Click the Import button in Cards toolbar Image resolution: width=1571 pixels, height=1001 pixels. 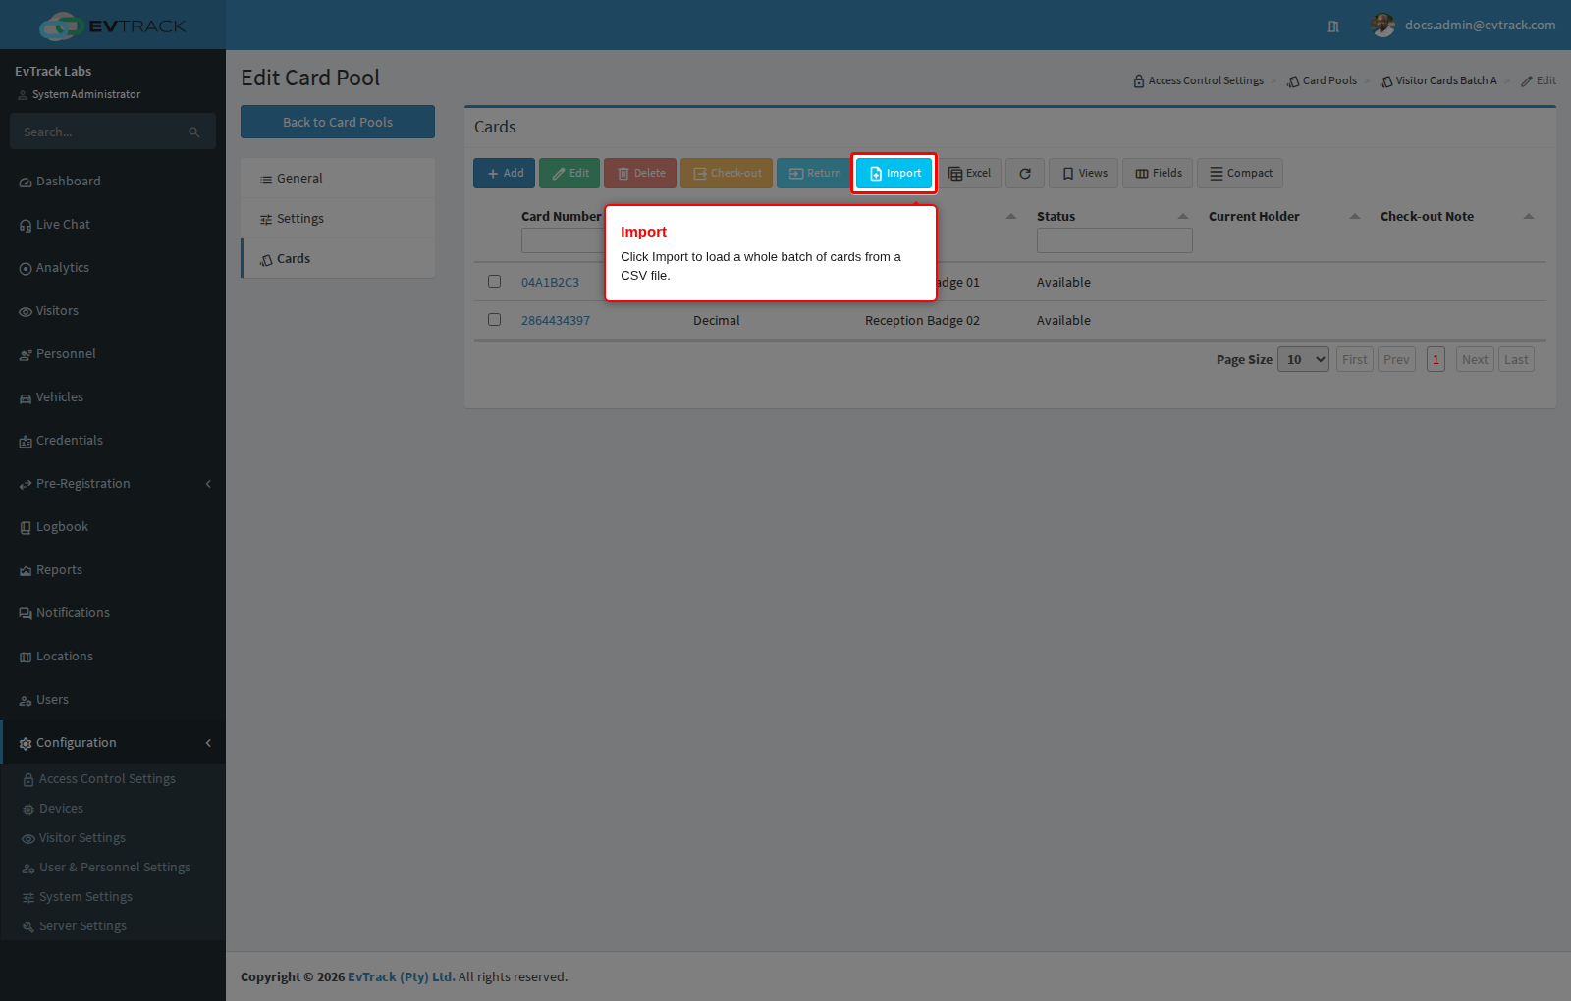pyautogui.click(x=894, y=174)
